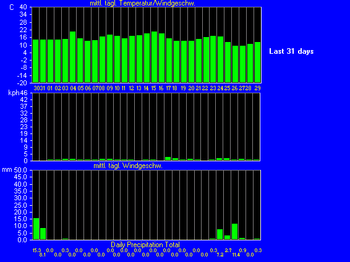
Task: Click the 'Last 31 days' label
Action: click(x=291, y=51)
